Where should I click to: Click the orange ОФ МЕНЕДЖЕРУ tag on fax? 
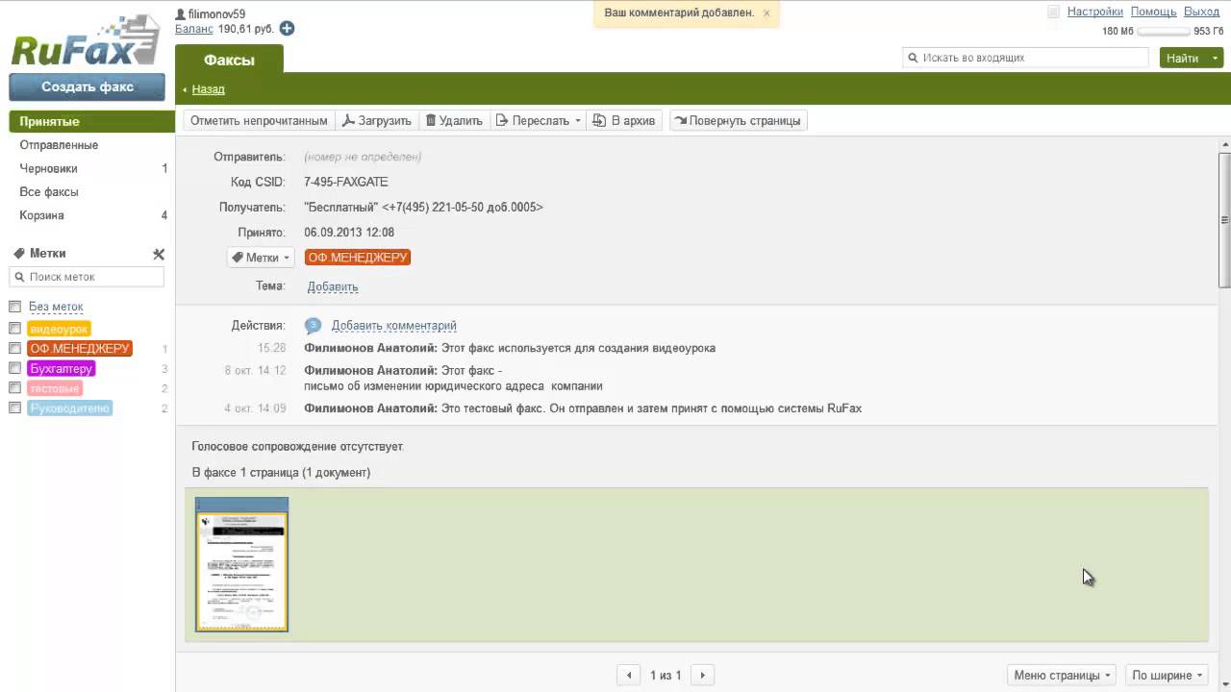358,258
